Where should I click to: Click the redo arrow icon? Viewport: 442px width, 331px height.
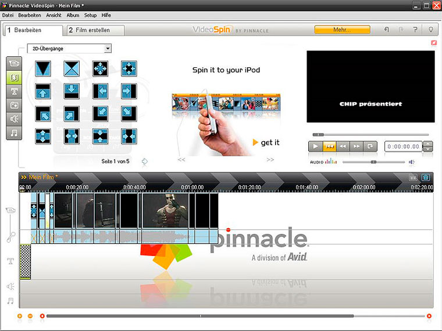pyautogui.click(x=401, y=29)
